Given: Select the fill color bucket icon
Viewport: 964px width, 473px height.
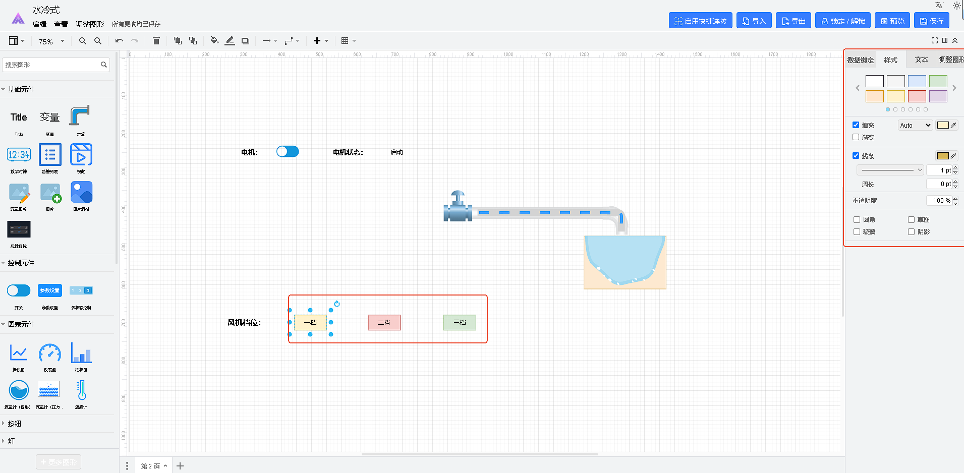Looking at the screenshot, I should click(214, 41).
